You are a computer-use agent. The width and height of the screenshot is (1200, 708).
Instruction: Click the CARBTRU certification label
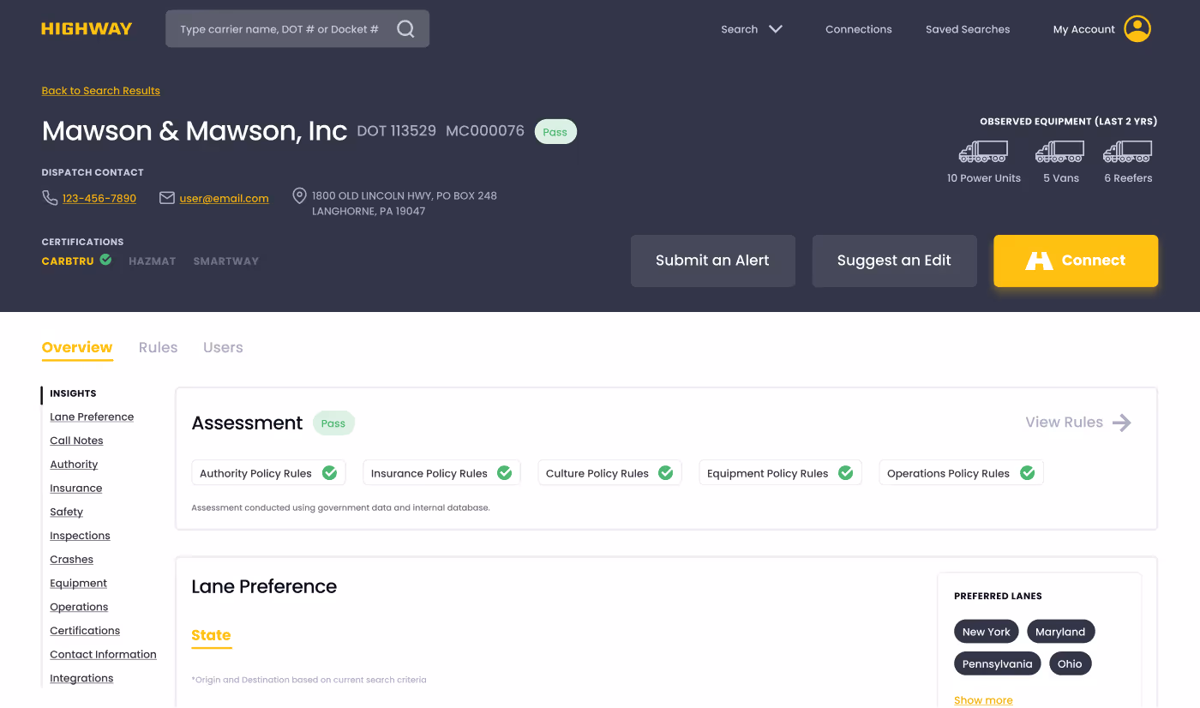coord(68,261)
